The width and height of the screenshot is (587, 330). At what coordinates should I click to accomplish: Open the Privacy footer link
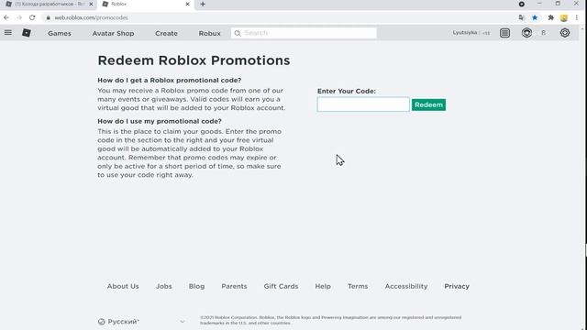click(x=457, y=286)
